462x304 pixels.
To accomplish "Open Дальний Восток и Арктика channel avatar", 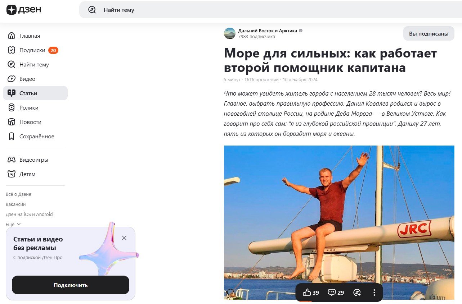I will 230,33.
